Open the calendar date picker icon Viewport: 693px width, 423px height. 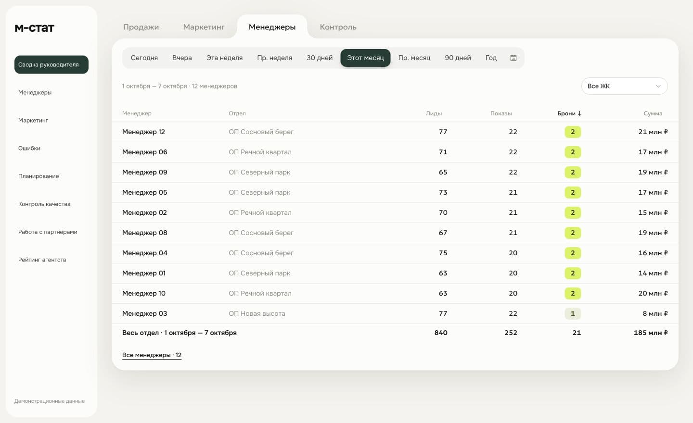point(513,58)
